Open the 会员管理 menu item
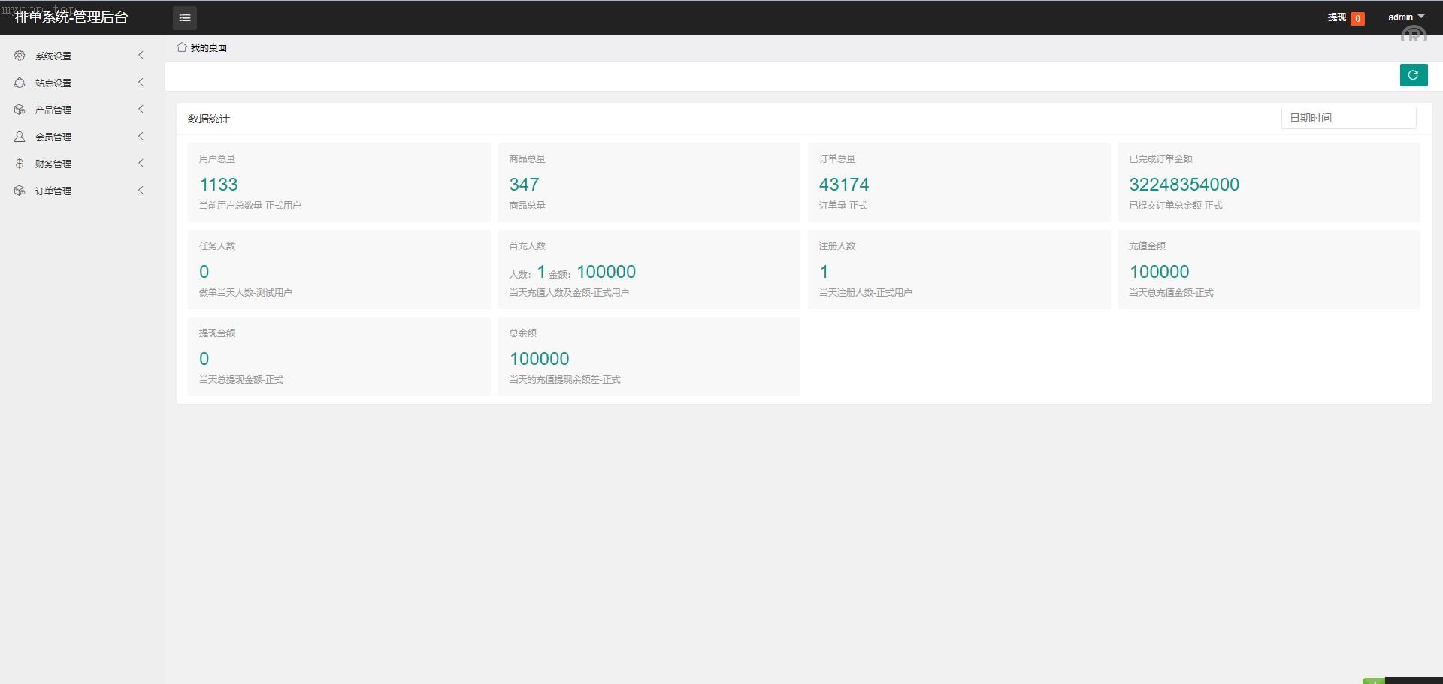Viewport: 1443px width, 684px height. [53, 137]
